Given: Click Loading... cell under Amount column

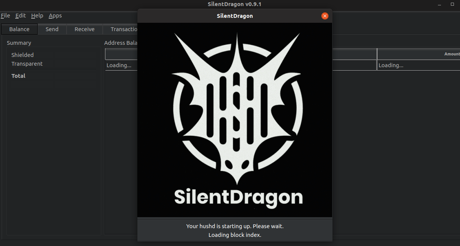Looking at the screenshot, I should click(x=419, y=65).
